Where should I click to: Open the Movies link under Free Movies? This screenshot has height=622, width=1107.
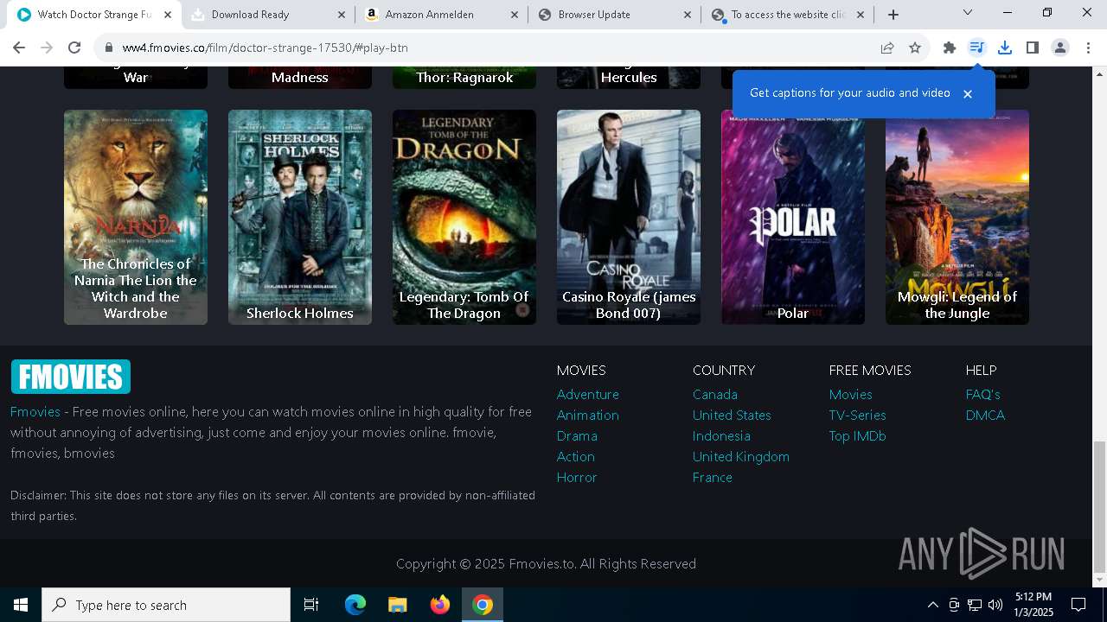[851, 394]
